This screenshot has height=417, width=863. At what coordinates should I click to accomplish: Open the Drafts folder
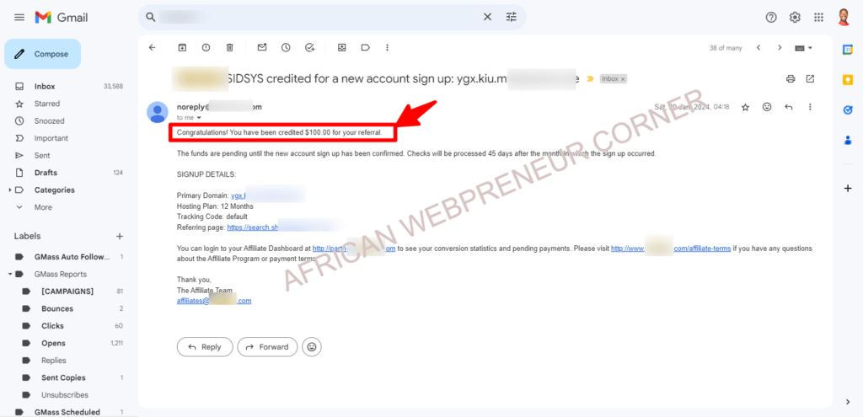pos(46,173)
